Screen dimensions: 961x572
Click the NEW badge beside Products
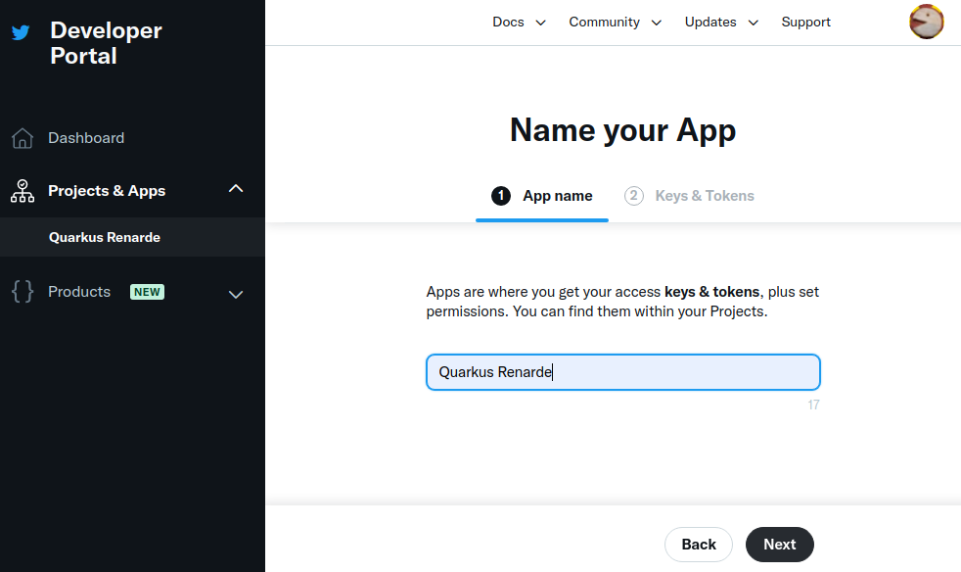pyautogui.click(x=147, y=292)
